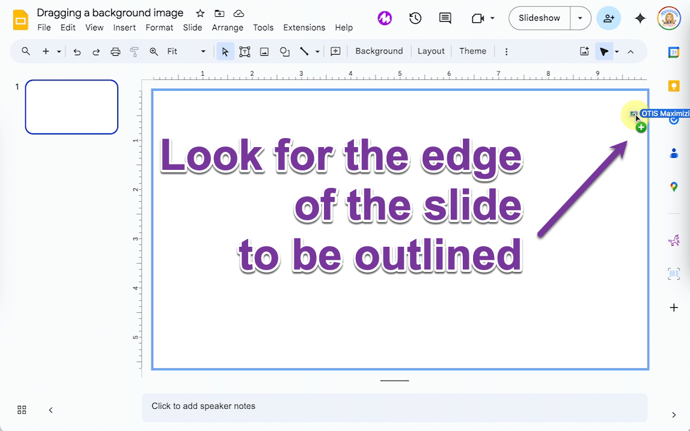Open Gemini sparkle icon

click(x=640, y=18)
